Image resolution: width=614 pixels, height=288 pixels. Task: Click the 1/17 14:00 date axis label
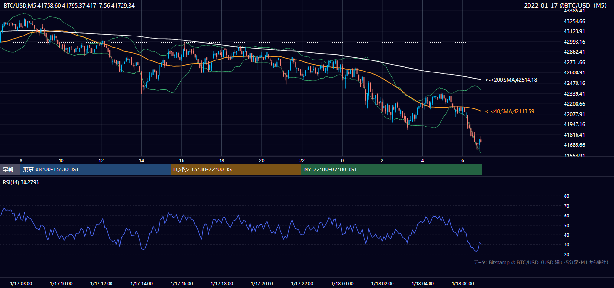[141, 283]
